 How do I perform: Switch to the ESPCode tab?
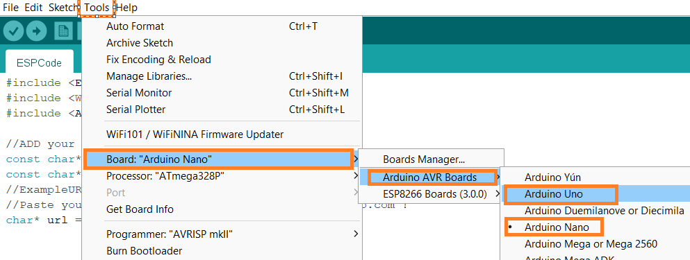tap(39, 63)
